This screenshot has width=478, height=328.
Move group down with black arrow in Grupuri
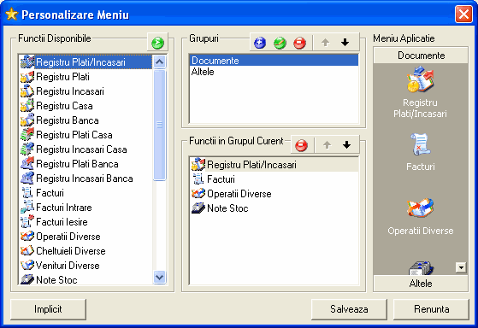[345, 43]
